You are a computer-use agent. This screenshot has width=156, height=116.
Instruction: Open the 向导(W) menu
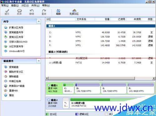click(x=36, y=5)
